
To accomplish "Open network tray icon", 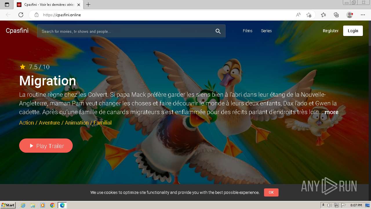I will tap(336, 205).
